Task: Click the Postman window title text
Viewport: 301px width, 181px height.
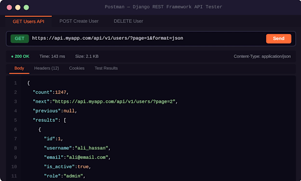Action: pos(163,7)
